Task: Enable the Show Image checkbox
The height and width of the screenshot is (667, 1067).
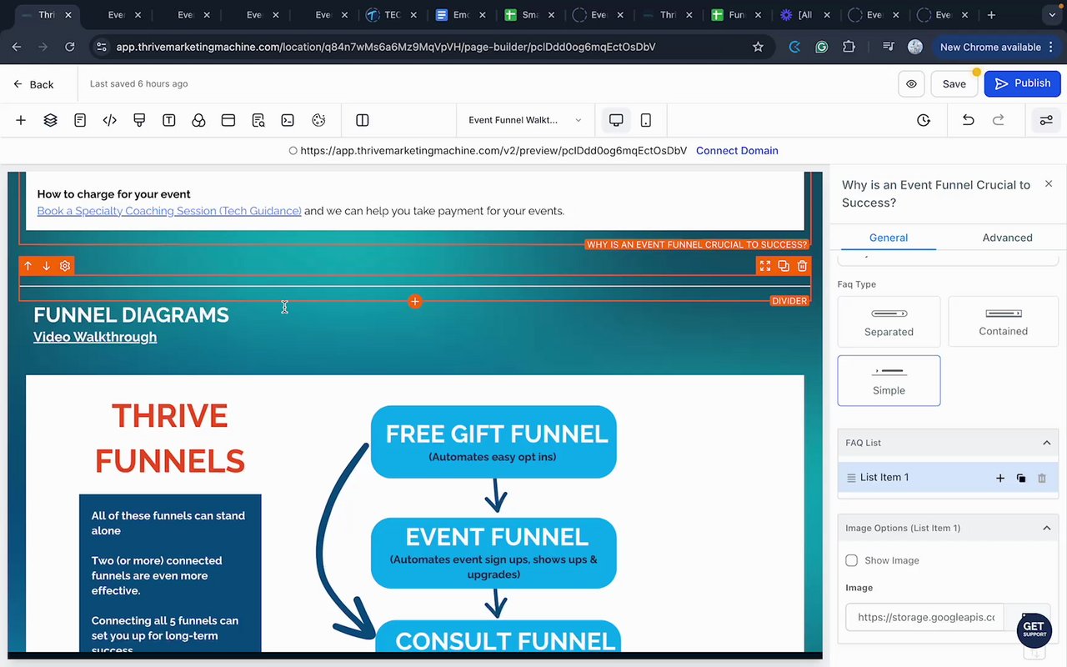Action: 851,560
